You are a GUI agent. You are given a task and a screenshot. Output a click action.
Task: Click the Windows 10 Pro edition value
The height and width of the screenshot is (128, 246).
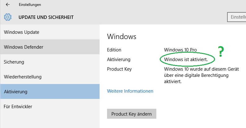coord(180,50)
